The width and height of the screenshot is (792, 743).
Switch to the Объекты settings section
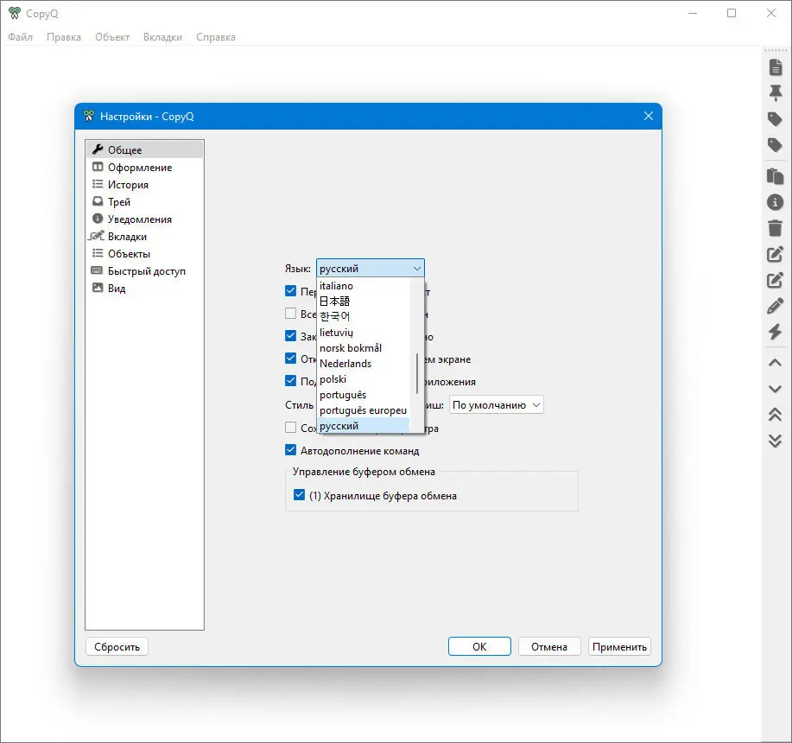144,253
